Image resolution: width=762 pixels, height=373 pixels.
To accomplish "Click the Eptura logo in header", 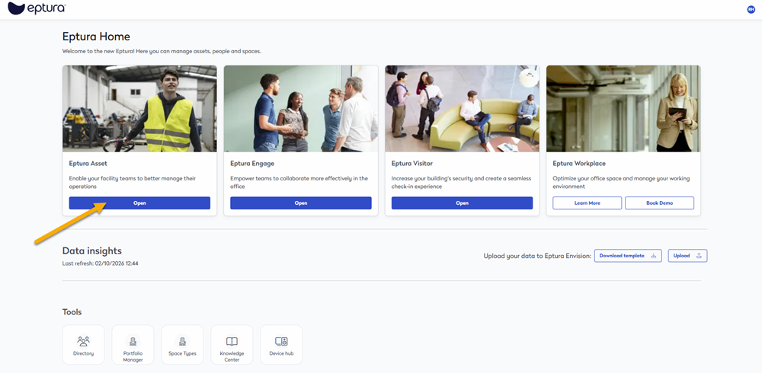I will (36, 8).
